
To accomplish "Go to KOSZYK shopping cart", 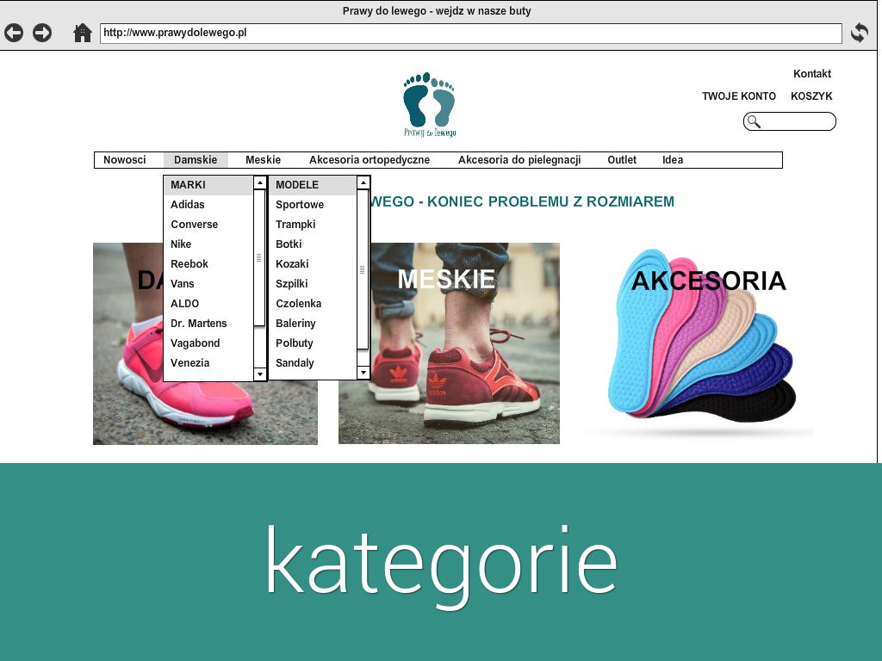I will (x=811, y=96).
